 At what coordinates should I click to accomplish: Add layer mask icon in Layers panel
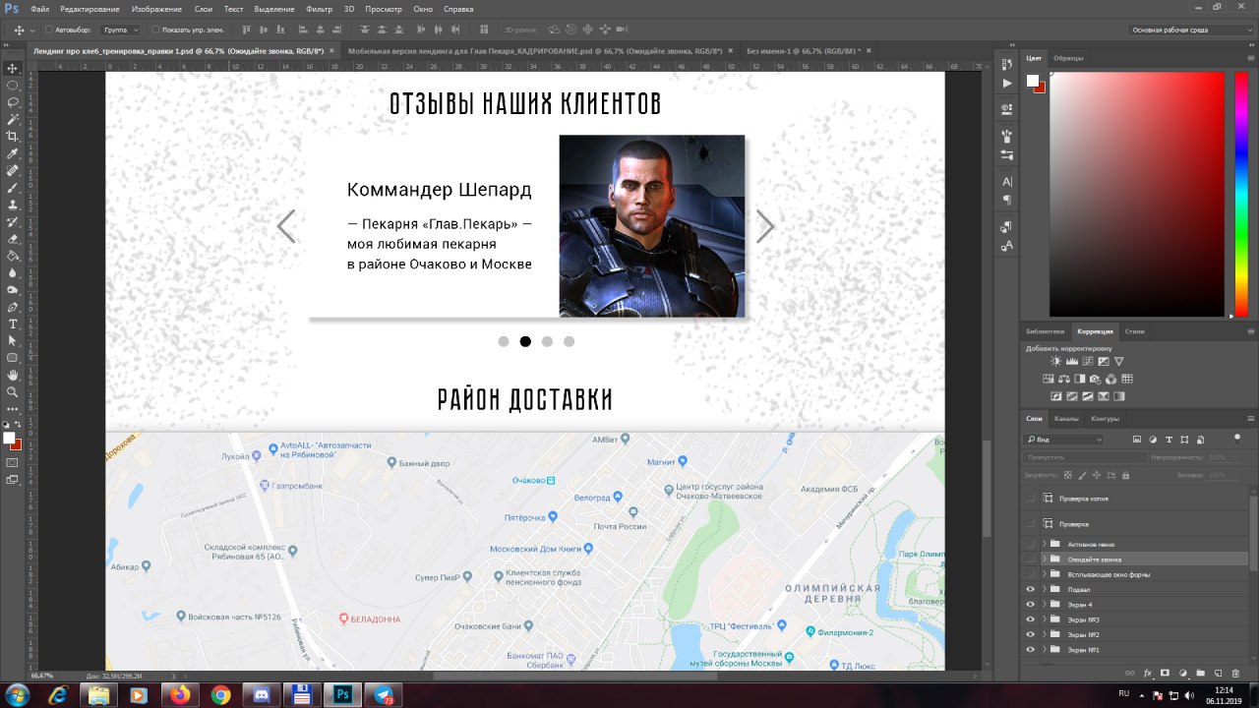pos(1165,674)
